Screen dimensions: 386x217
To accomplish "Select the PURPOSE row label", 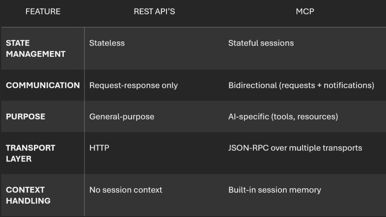I will click(26, 117).
